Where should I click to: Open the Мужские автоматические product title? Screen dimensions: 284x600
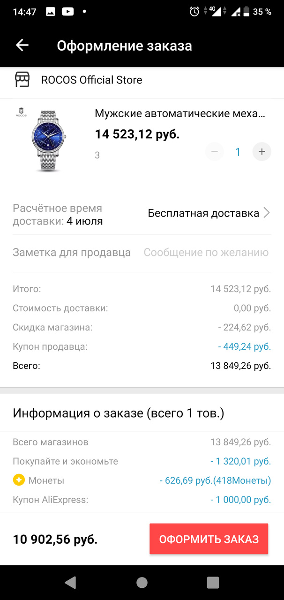(x=180, y=113)
